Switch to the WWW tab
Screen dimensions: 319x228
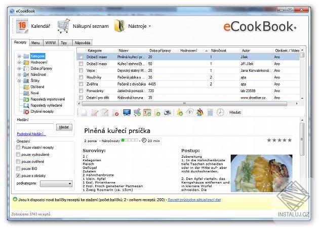(51, 42)
